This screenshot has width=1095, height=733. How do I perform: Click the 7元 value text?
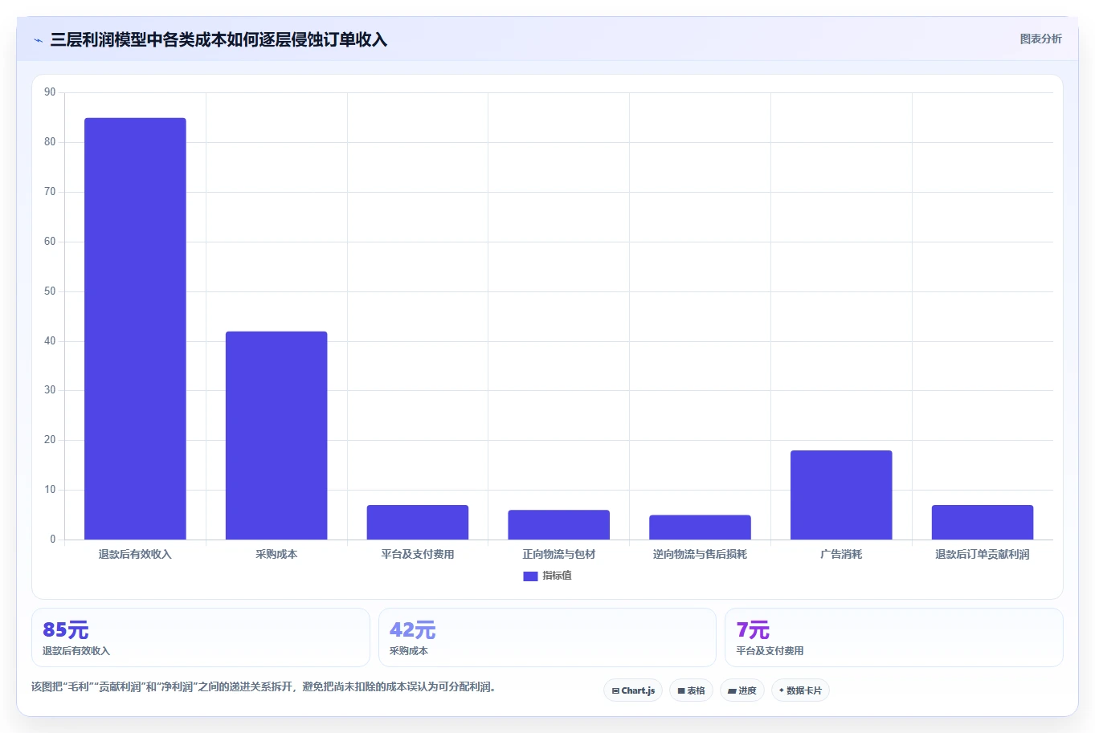pyautogui.click(x=753, y=630)
